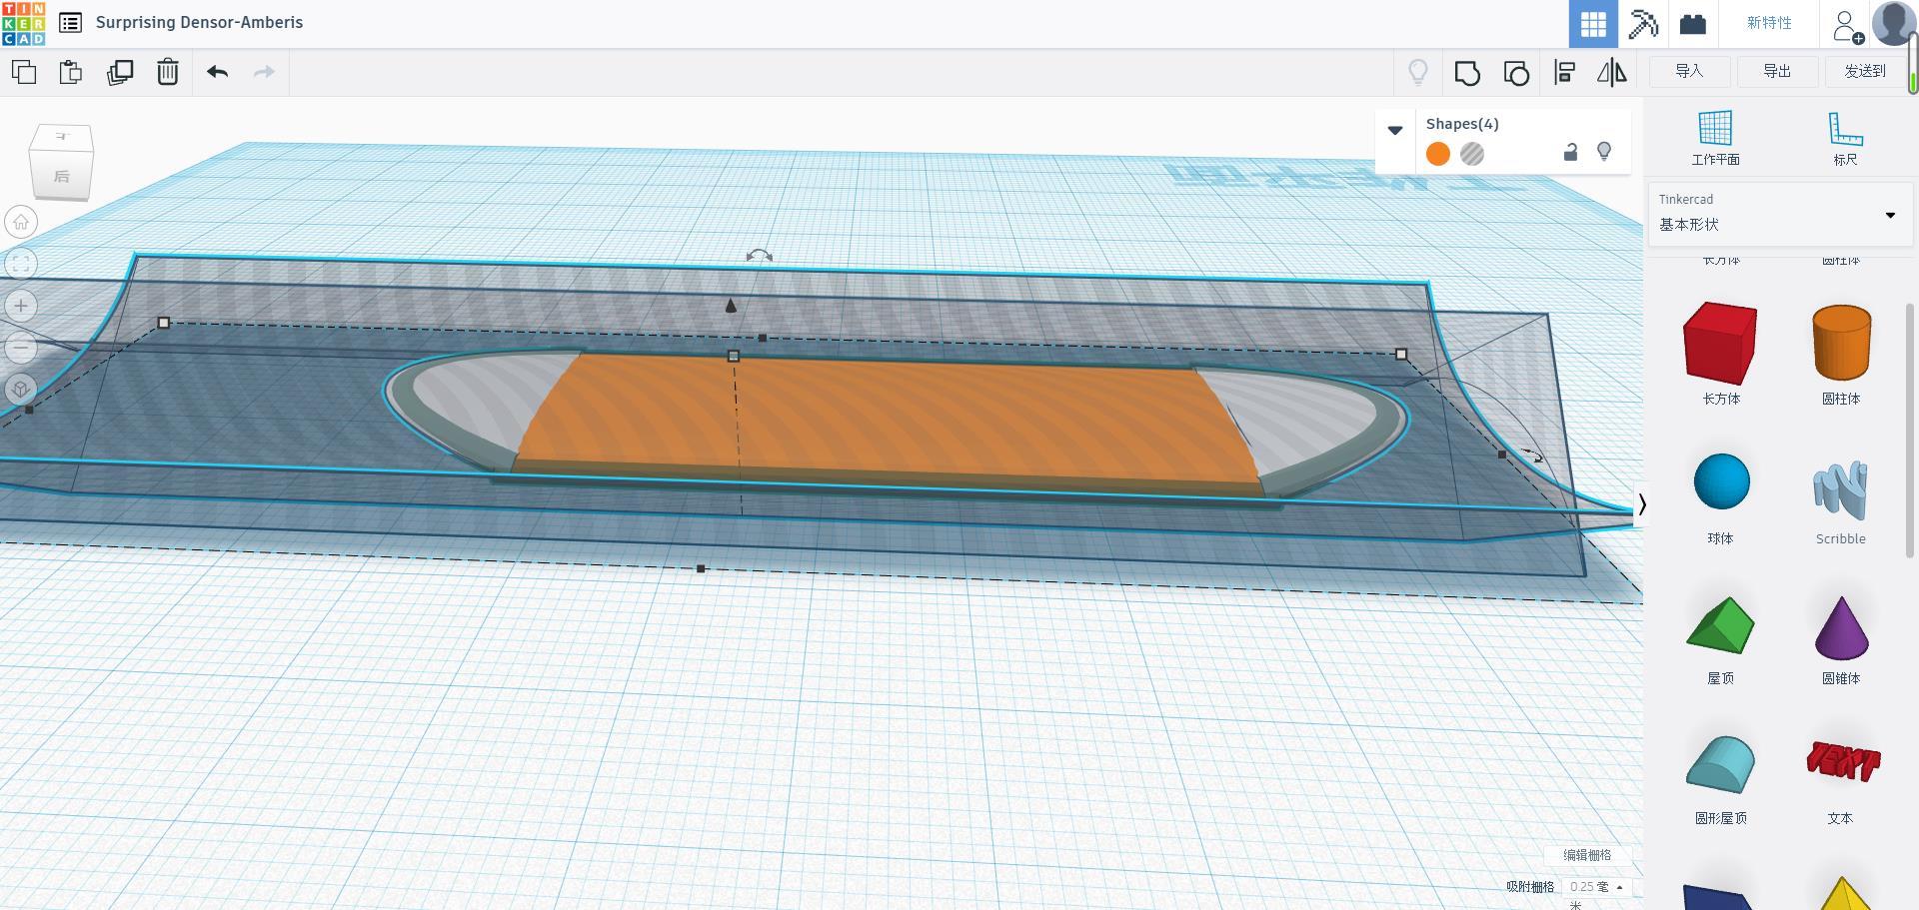Open the Align tool
The height and width of the screenshot is (910, 1919).
pos(1565,72)
